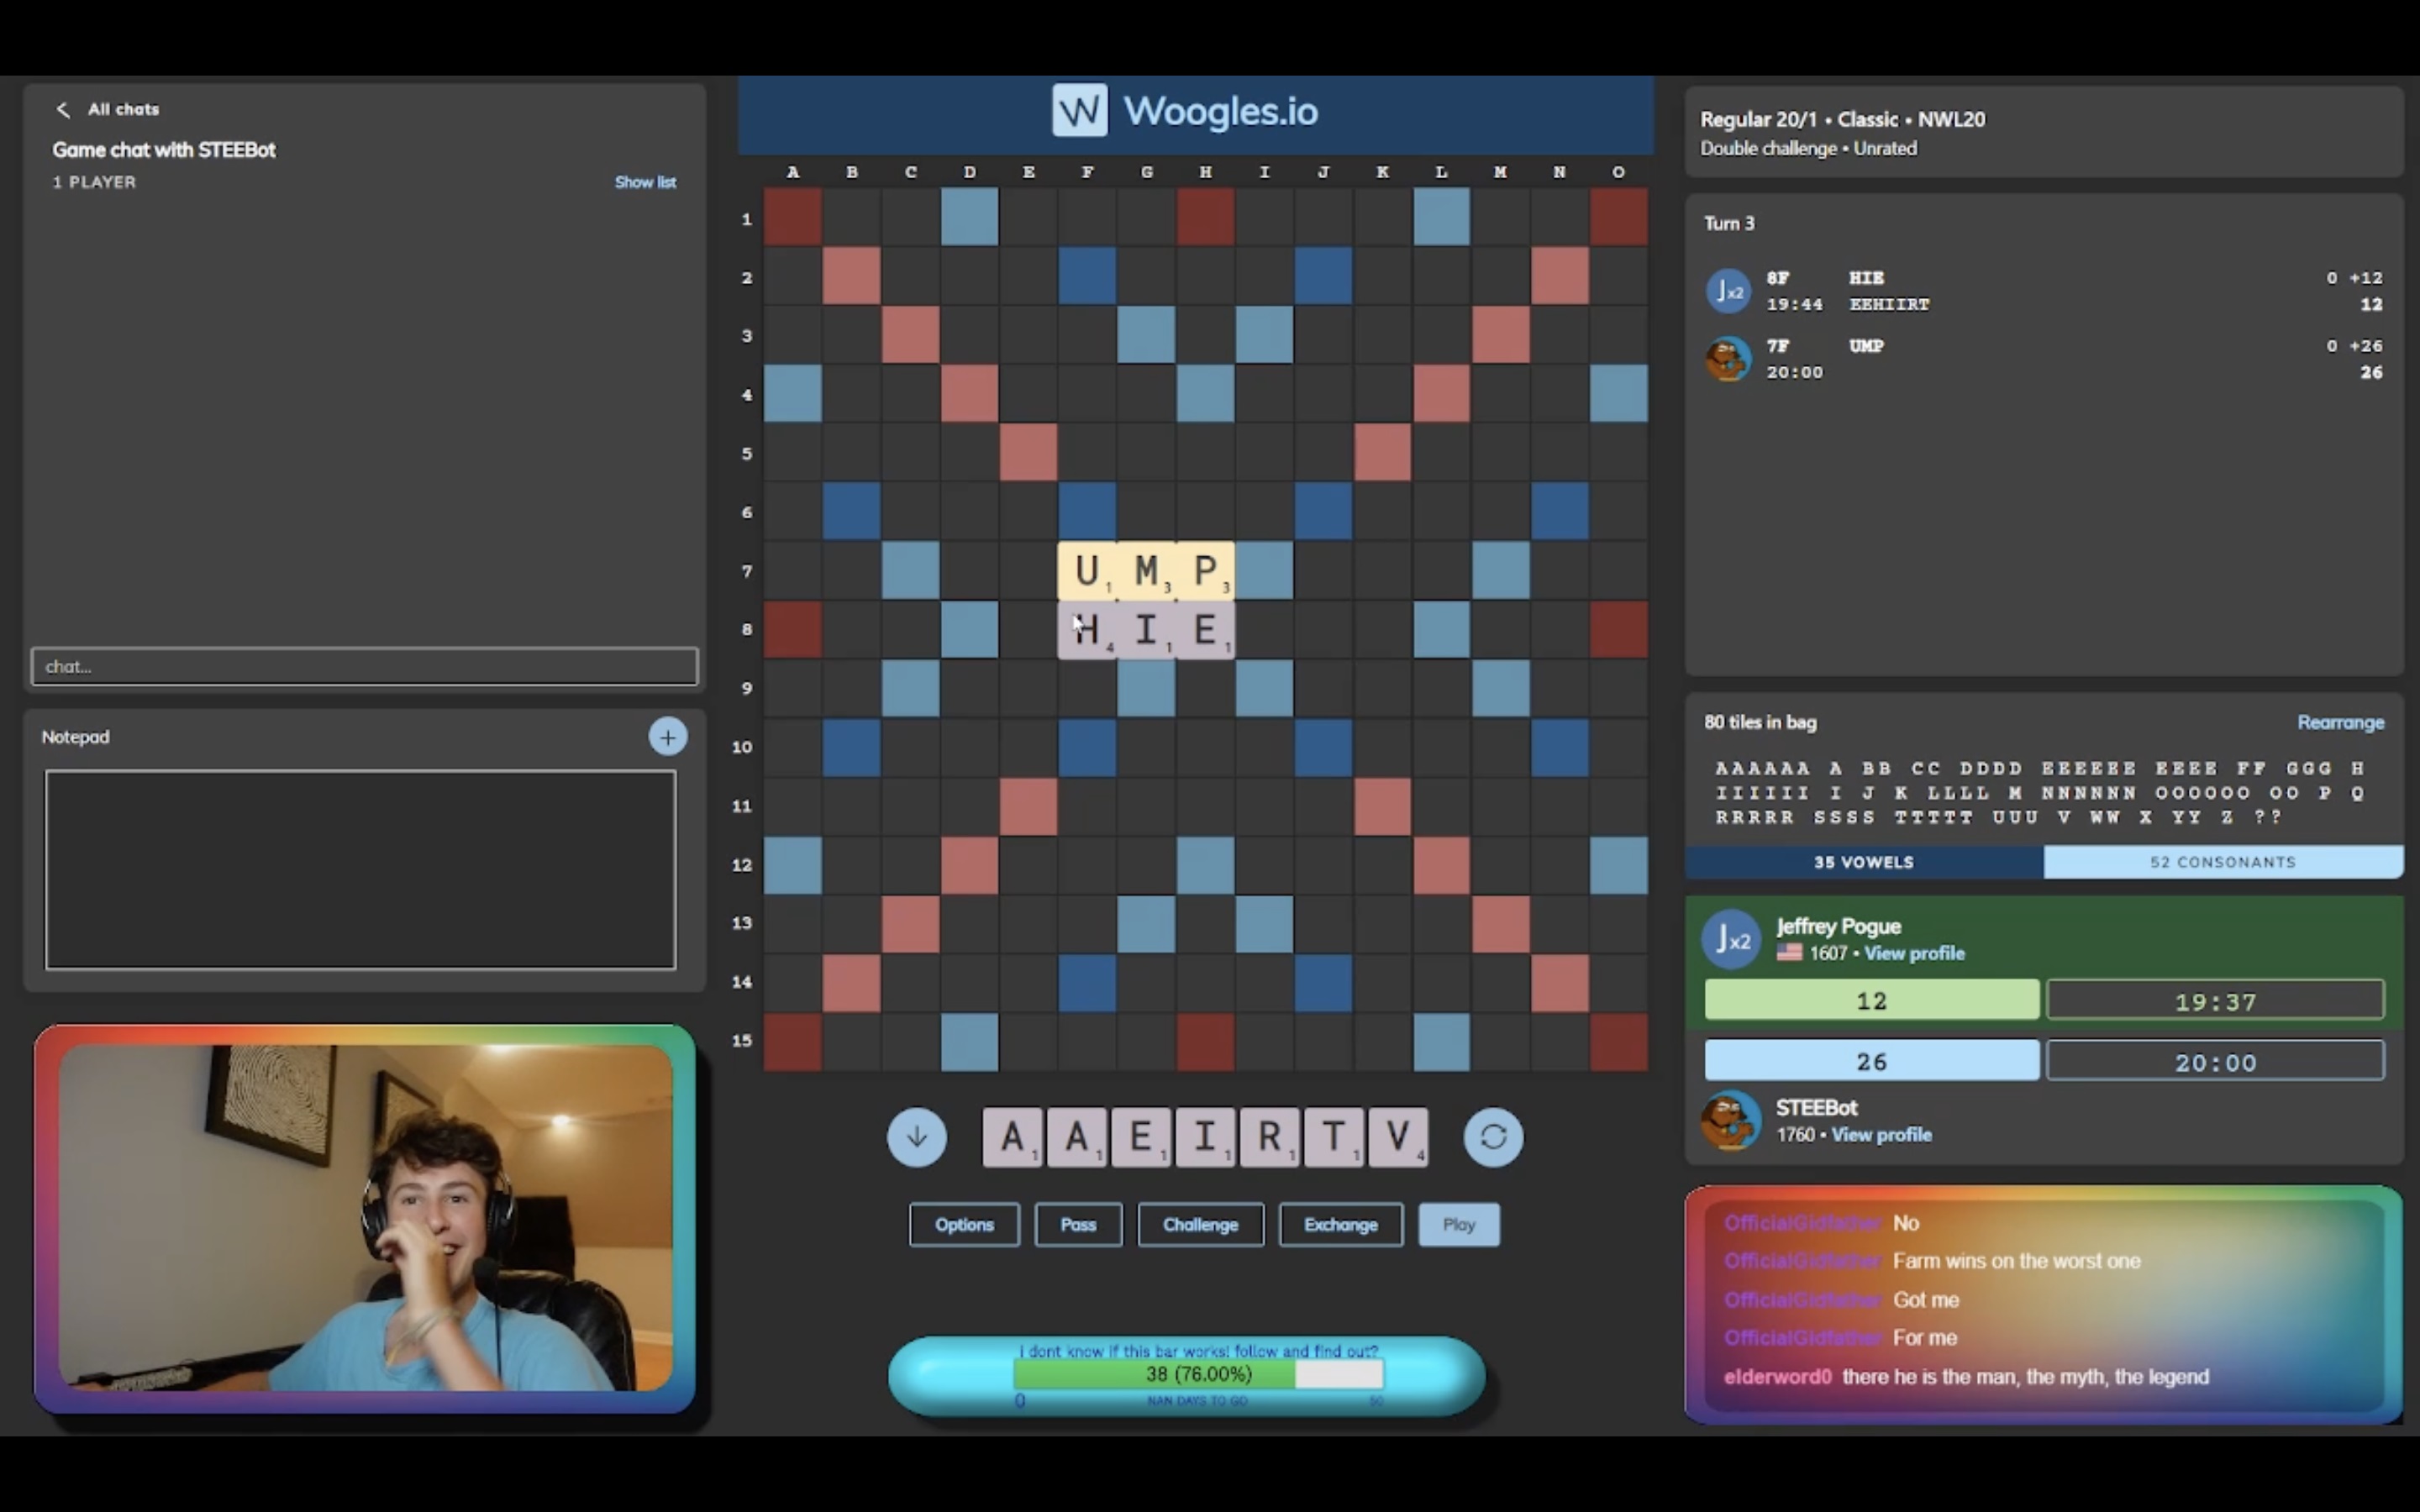Select the E tile in the rack
Viewport: 2420px width, 1512px height.
pos(1140,1137)
